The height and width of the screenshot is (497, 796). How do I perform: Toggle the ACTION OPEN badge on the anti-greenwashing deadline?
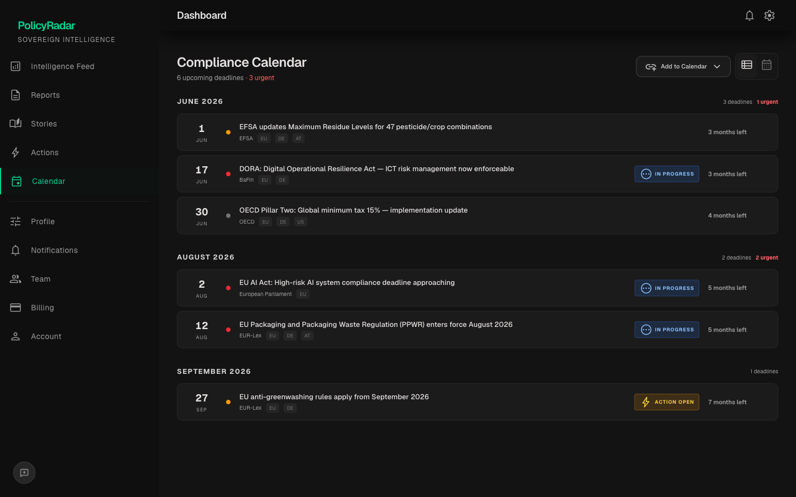667,402
